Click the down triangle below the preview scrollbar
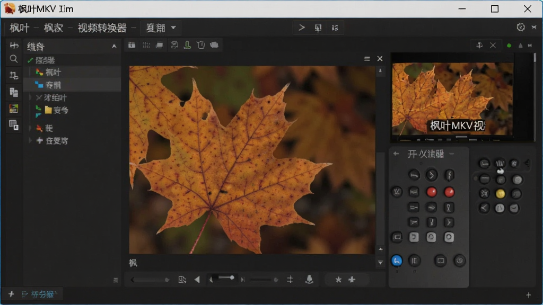Screen dimensions: 543x305 [x=380, y=263]
